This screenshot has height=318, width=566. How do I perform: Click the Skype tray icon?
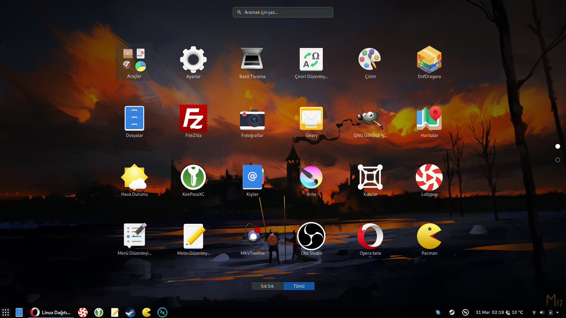click(x=438, y=312)
